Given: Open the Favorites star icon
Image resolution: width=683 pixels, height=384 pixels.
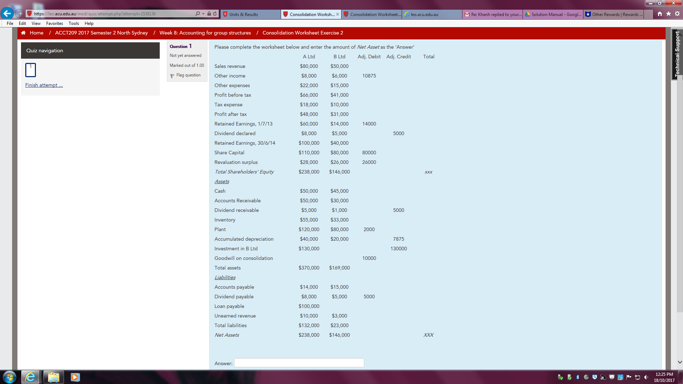Looking at the screenshot, I should (x=668, y=14).
